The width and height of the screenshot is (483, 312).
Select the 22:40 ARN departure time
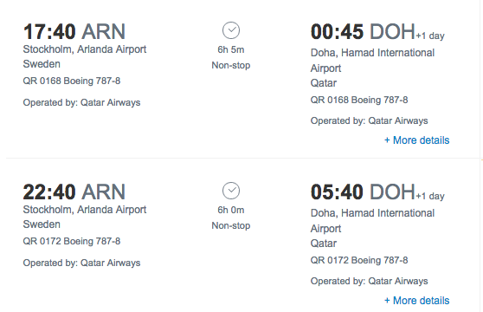tap(74, 192)
